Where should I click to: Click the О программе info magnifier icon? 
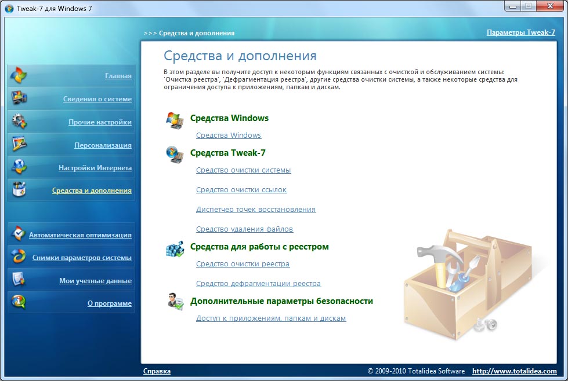(18, 302)
